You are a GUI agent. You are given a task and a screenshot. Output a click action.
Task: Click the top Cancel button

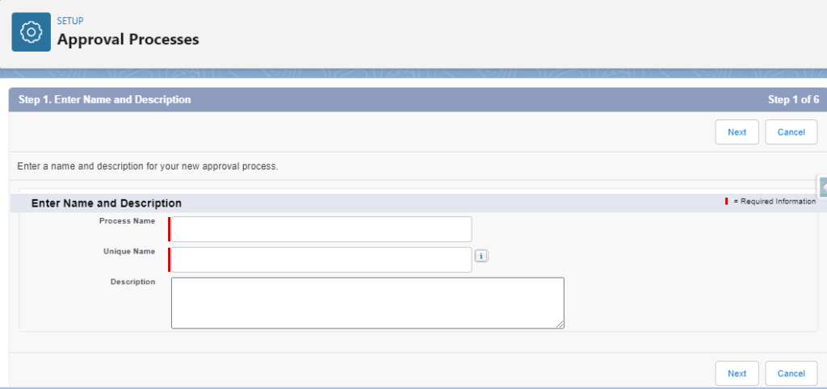pyautogui.click(x=791, y=132)
